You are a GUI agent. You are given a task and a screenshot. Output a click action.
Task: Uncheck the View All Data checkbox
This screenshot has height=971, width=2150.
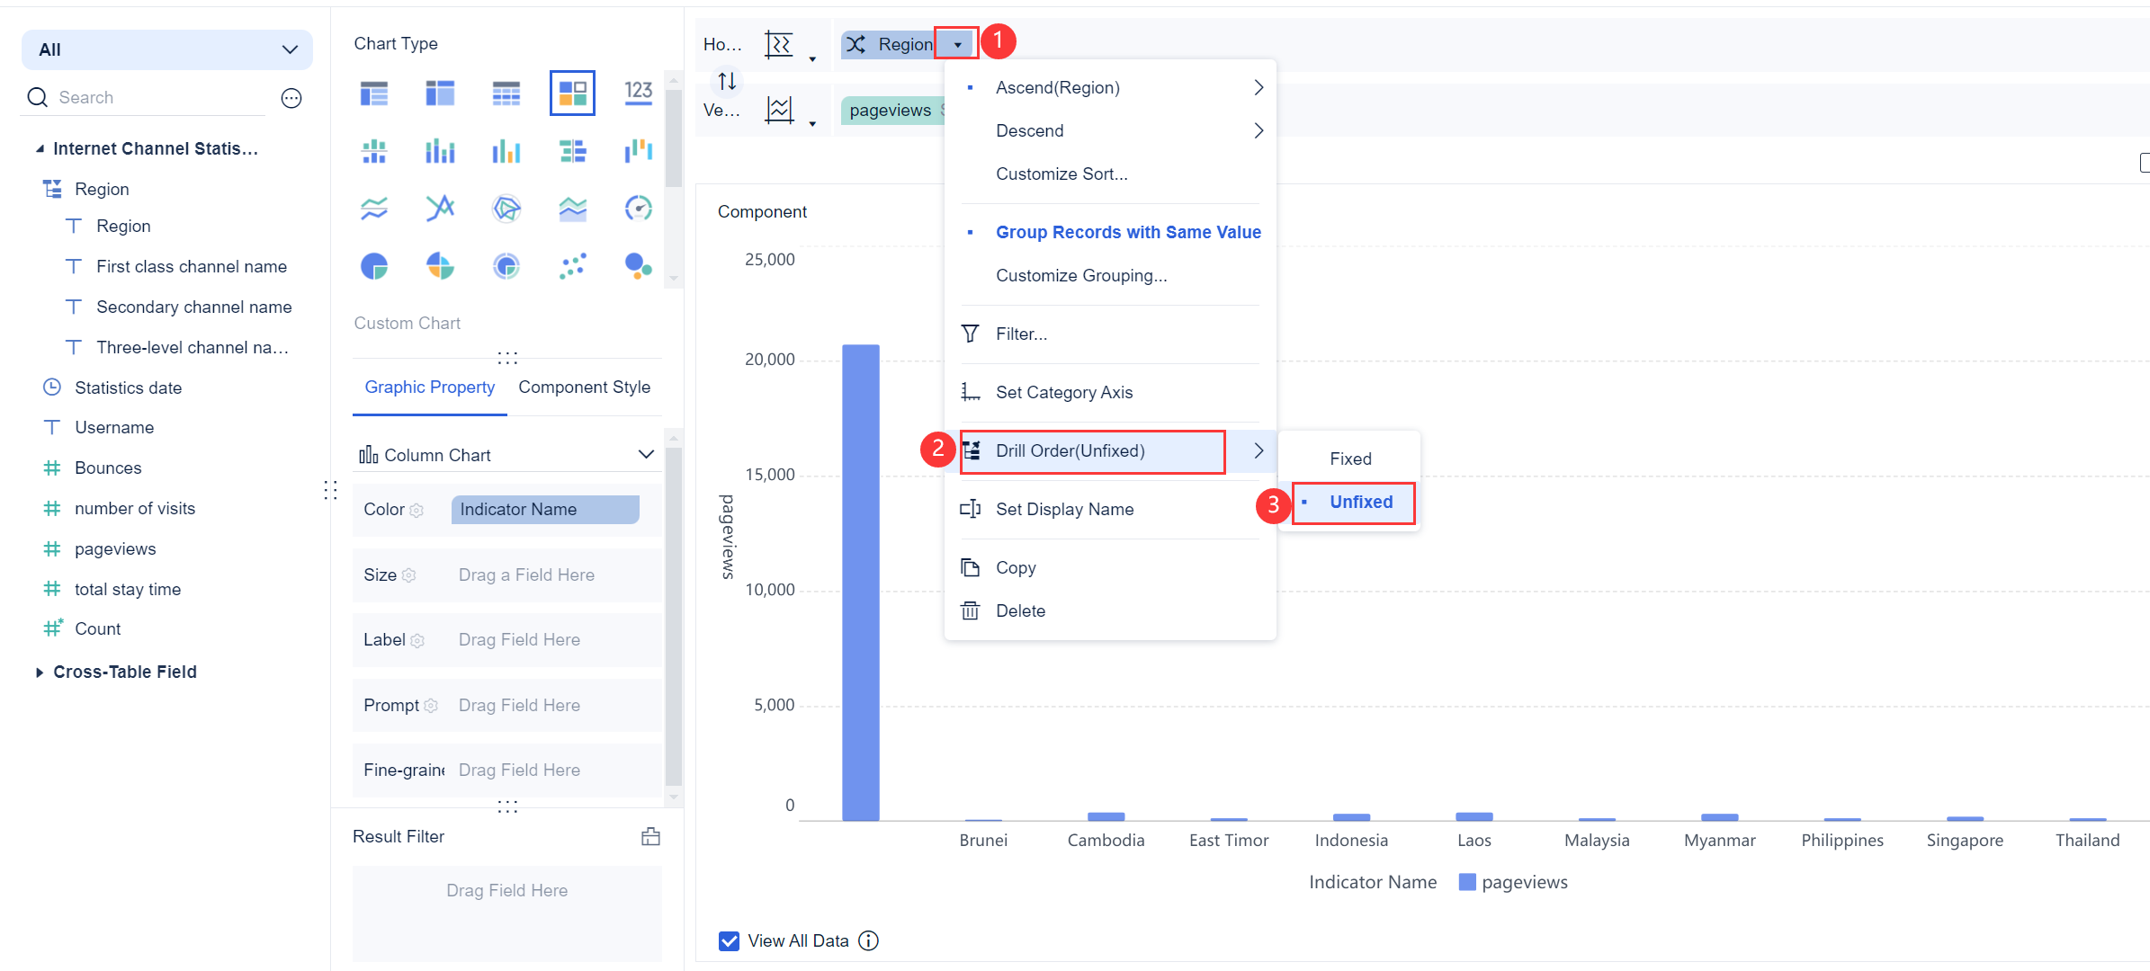point(729,940)
